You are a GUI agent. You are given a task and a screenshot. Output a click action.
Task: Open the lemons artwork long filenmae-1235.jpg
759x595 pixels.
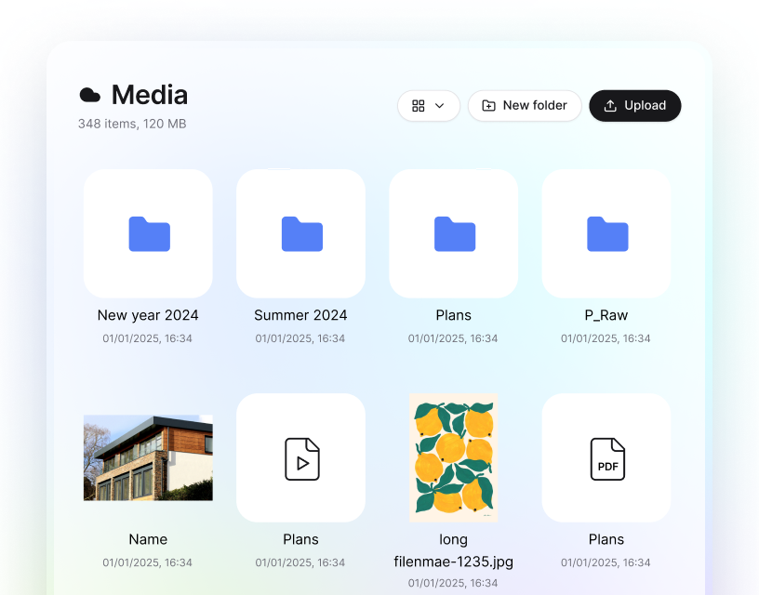453,457
